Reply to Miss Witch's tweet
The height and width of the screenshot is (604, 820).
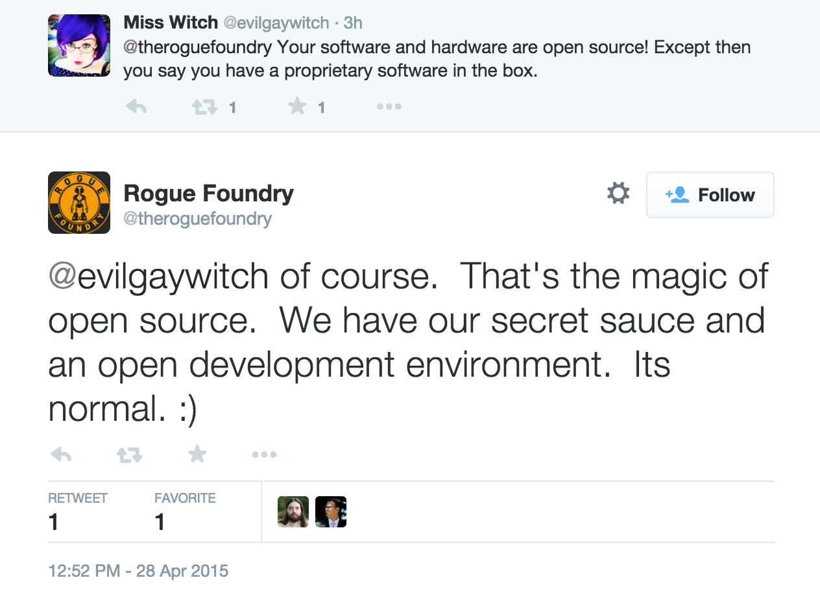click(x=136, y=107)
